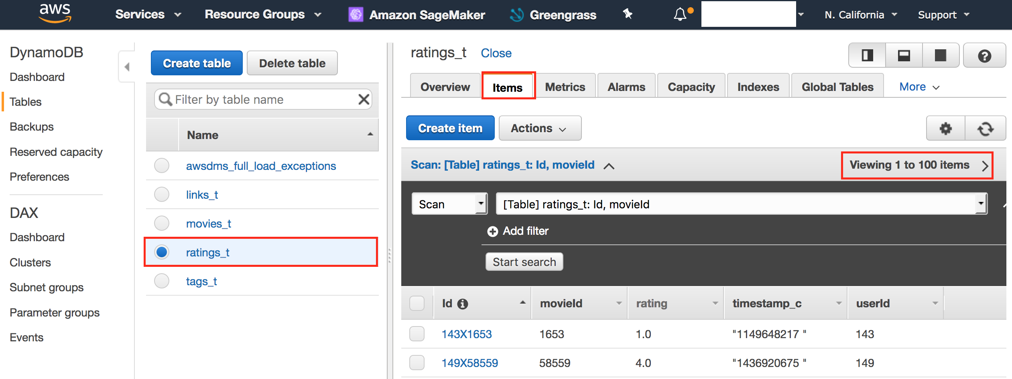This screenshot has height=379, width=1012.
Task: Open item 143X1653 link
Action: click(467, 334)
